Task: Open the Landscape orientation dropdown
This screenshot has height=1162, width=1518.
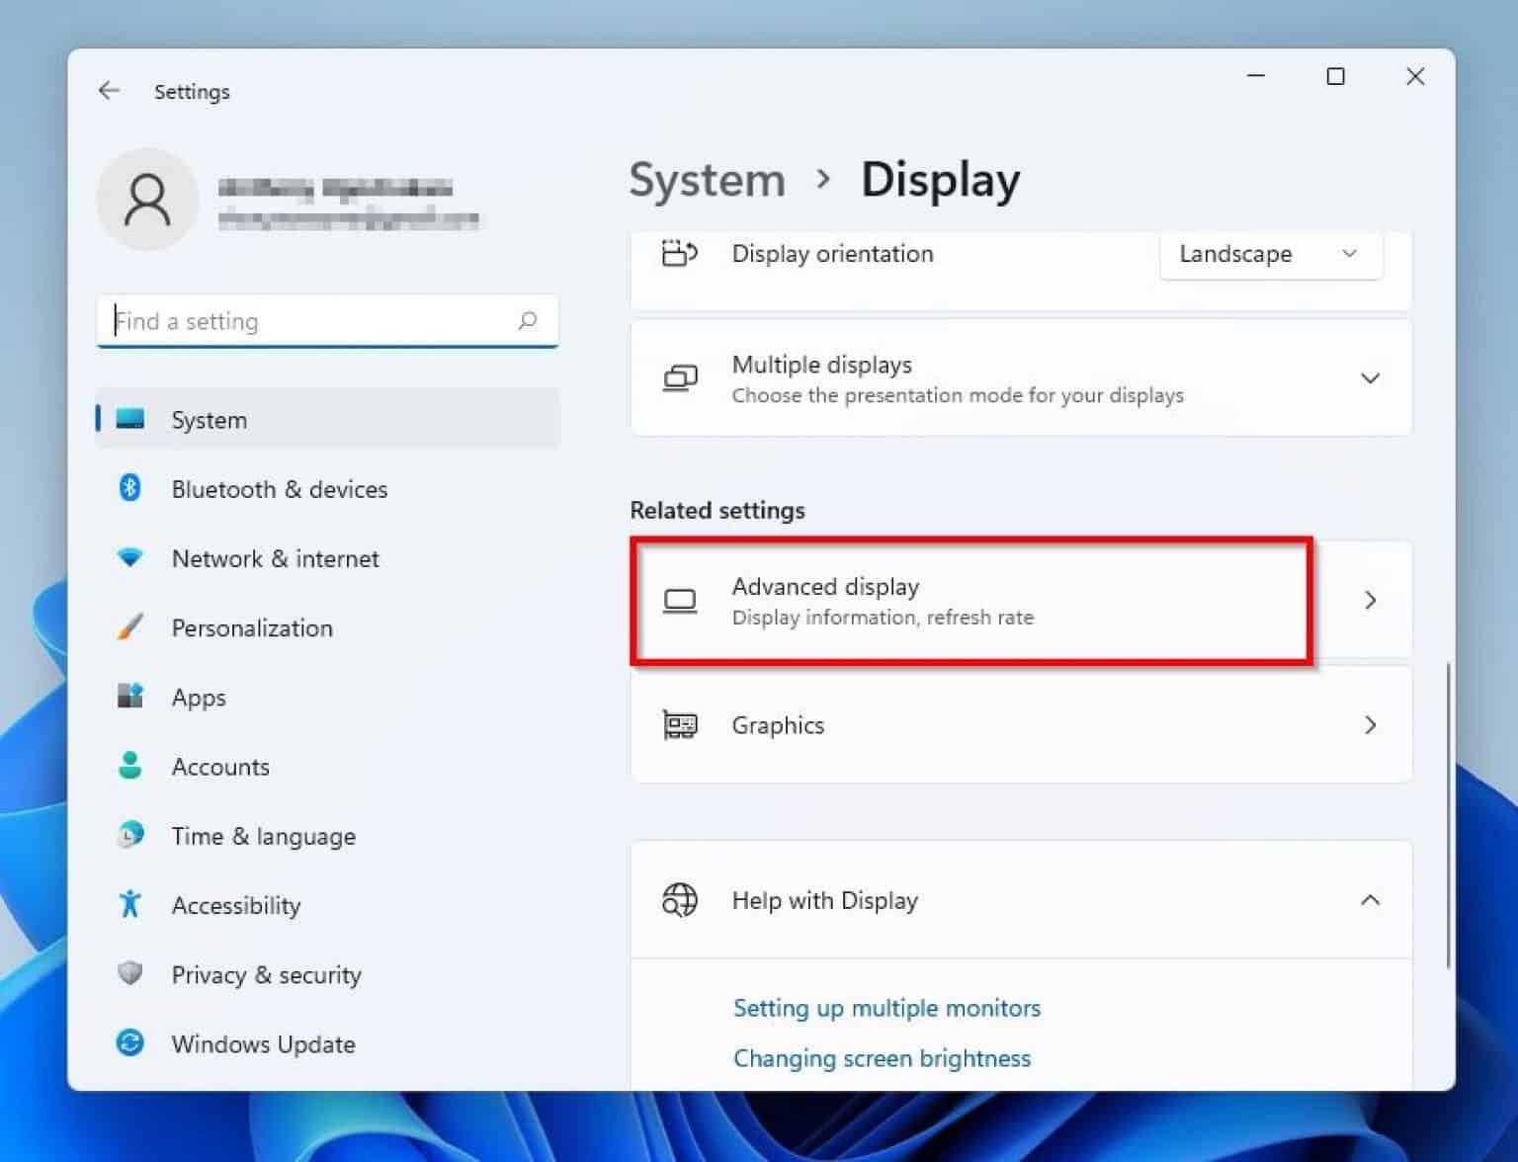Action: [1270, 254]
